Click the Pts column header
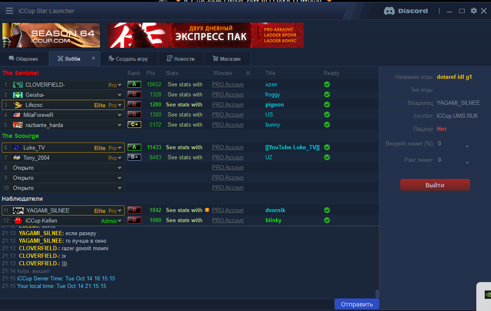 [x=151, y=73]
